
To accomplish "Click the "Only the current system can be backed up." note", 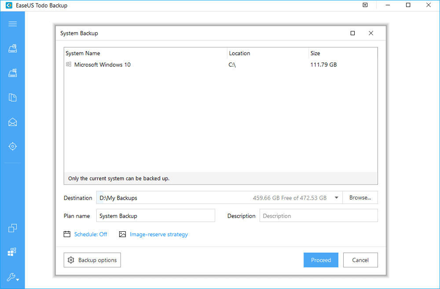I will 119,178.
